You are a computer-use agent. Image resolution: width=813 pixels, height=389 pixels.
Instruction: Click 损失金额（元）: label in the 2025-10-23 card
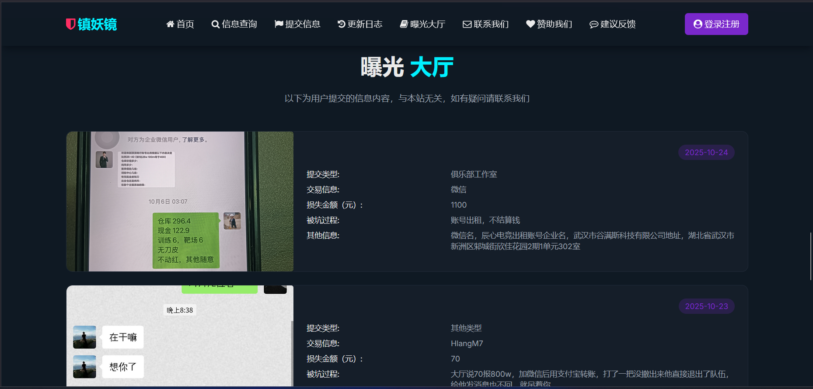coord(335,359)
